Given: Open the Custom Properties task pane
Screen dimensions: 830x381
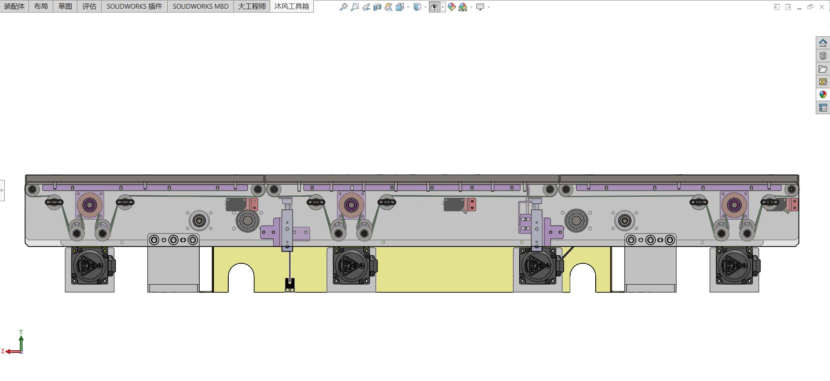Looking at the screenshot, I should [x=823, y=108].
